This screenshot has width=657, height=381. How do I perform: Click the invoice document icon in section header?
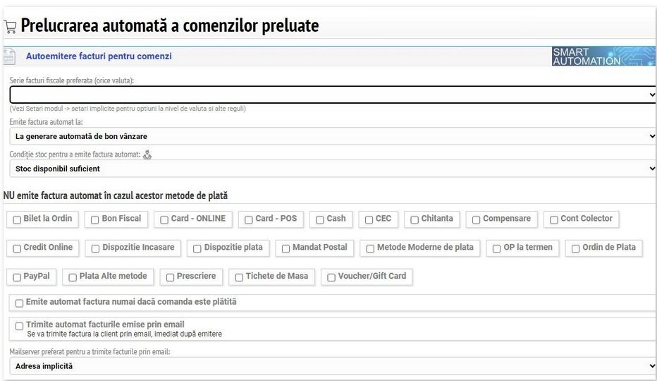click(9, 56)
